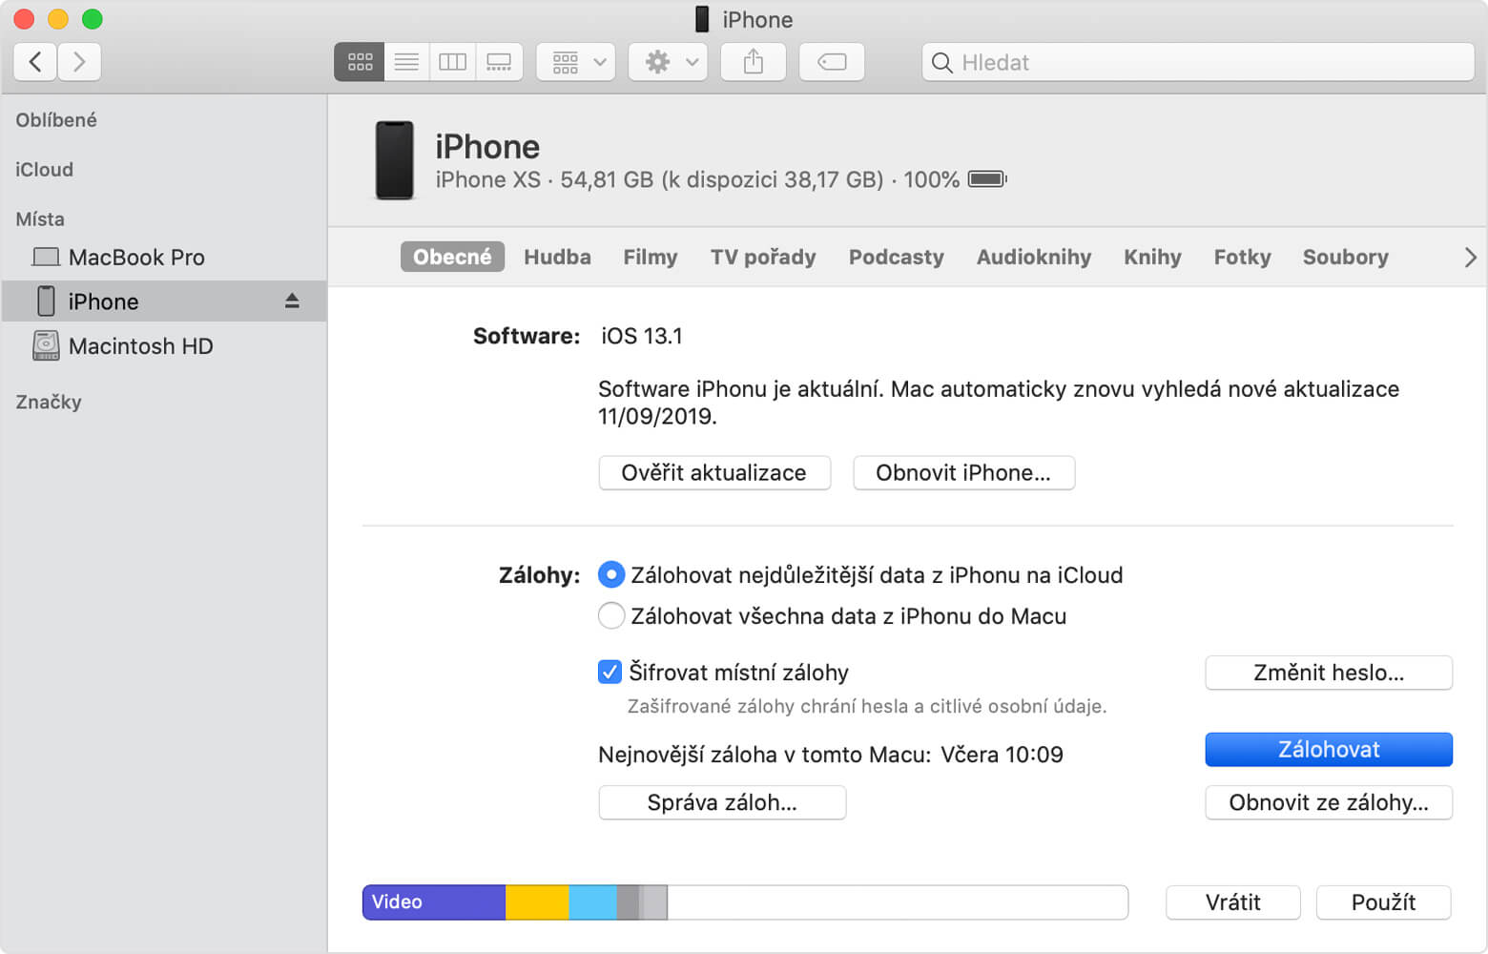Click the Včera 10:09 backup time
1488x954 pixels.
1002,755
